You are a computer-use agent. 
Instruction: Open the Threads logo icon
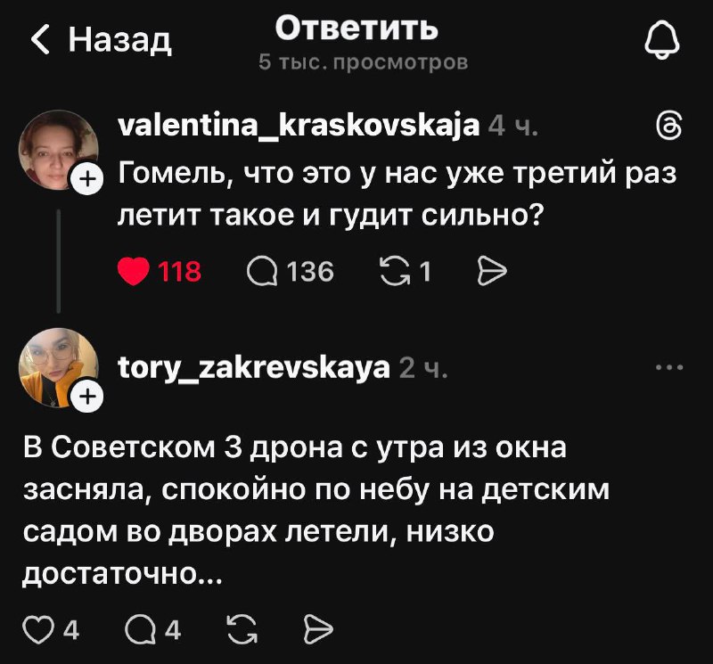669,125
